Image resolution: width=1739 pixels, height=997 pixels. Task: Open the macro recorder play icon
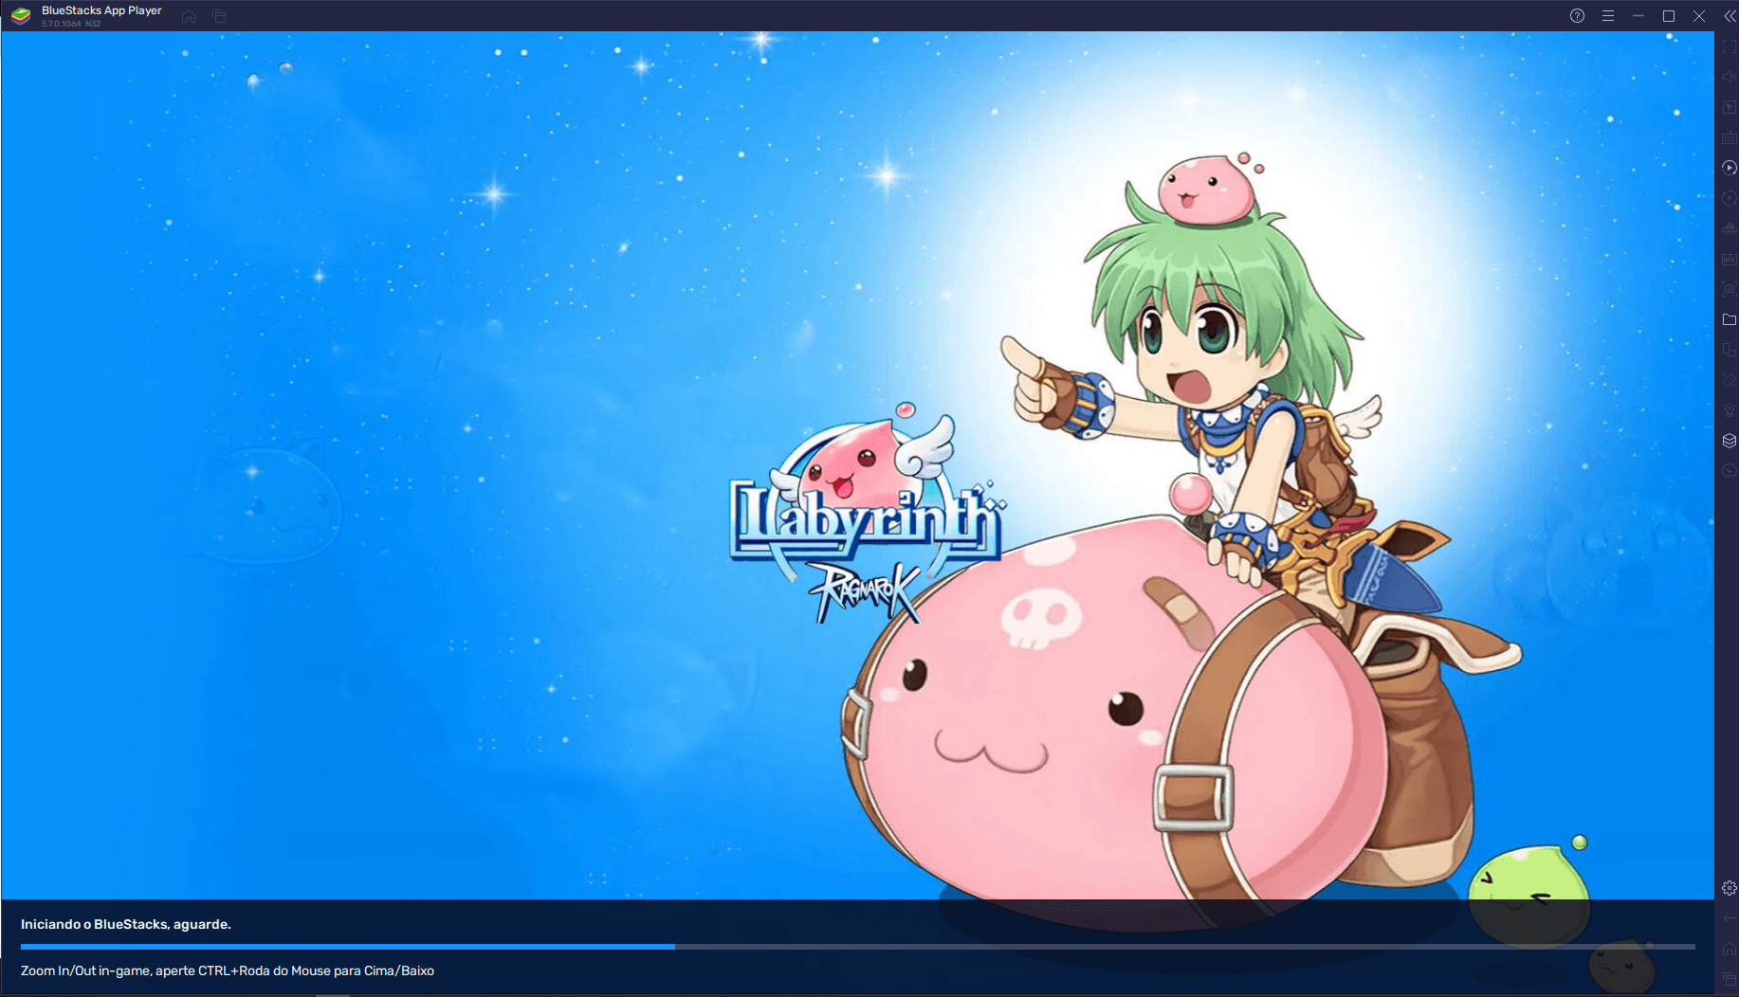[x=1730, y=168]
